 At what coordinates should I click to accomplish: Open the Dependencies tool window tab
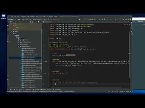(57, 90)
